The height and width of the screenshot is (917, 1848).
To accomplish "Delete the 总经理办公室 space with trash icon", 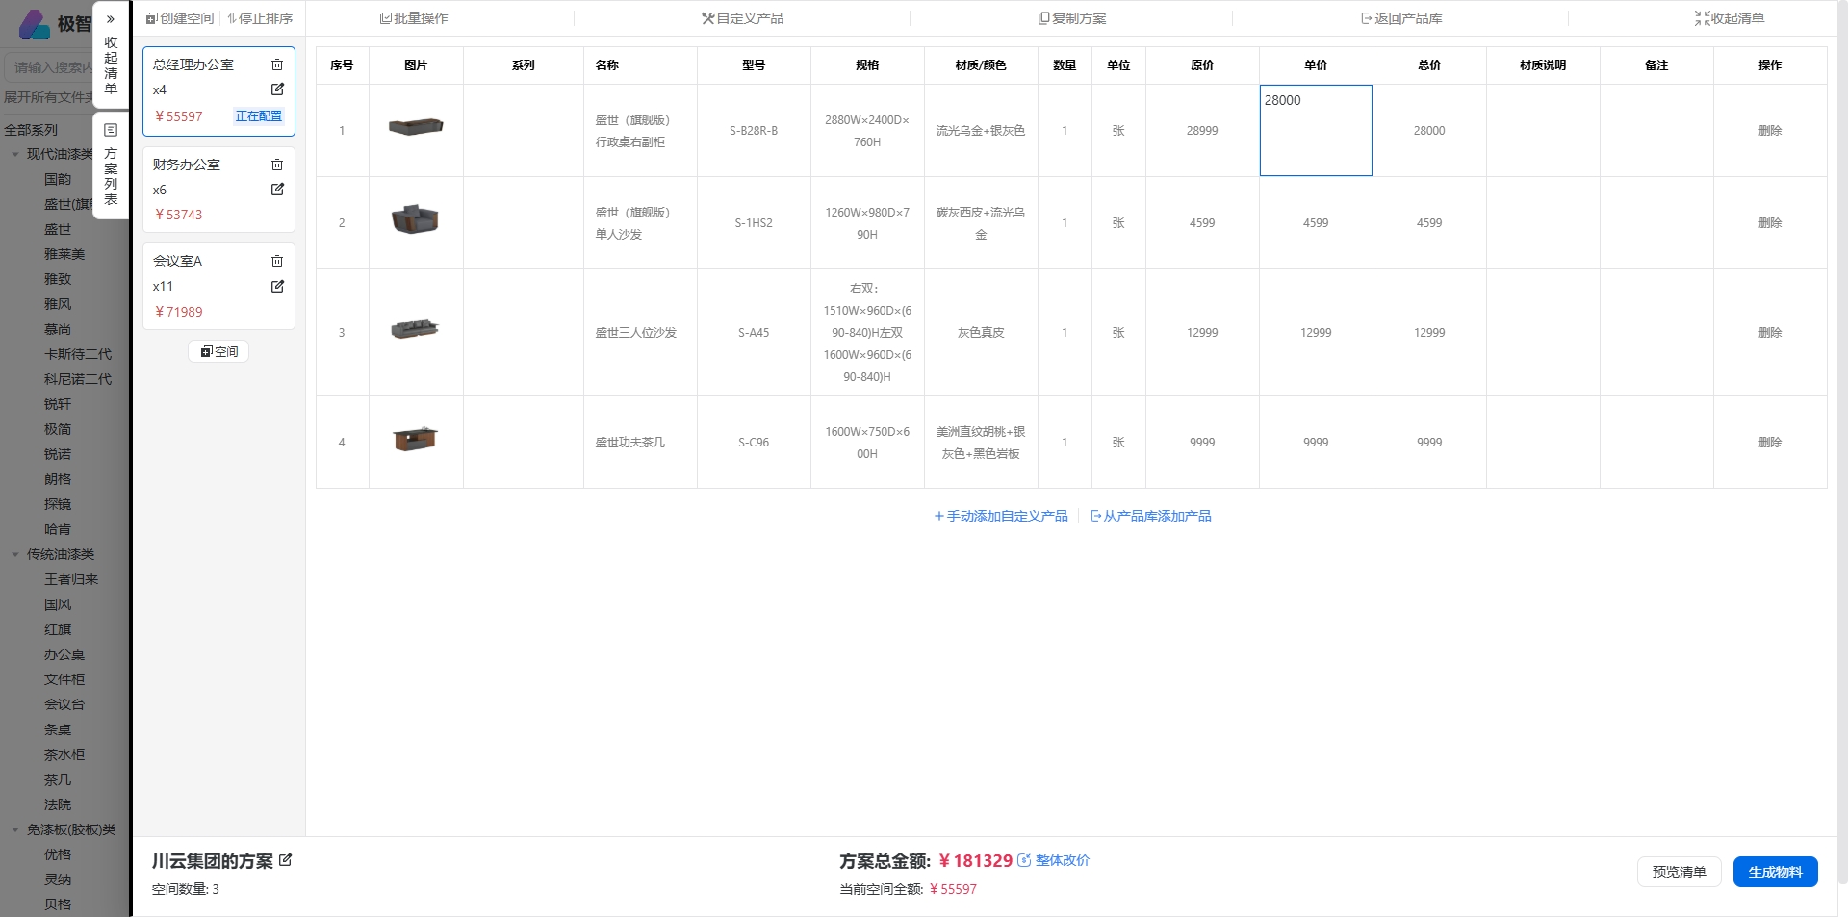I will (277, 64).
